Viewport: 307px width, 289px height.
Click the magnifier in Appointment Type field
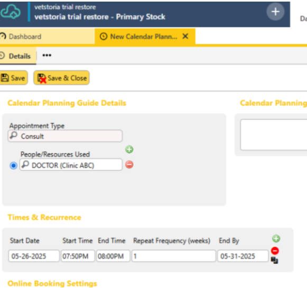tap(14, 135)
